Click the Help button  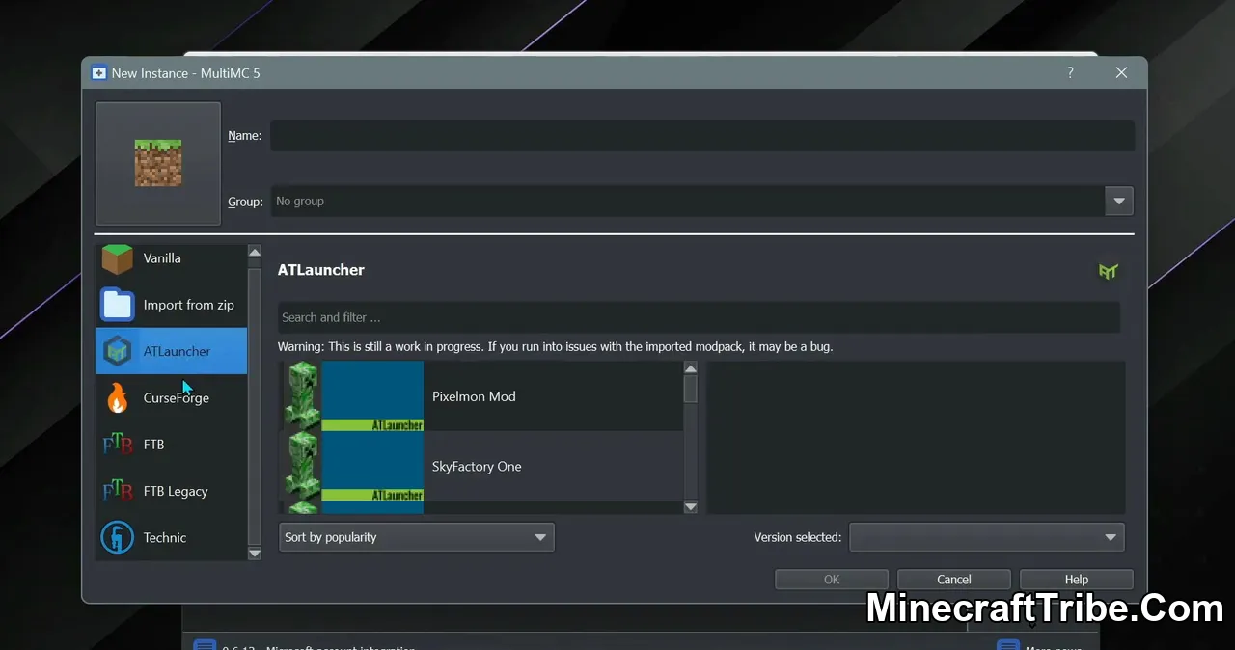(x=1077, y=580)
